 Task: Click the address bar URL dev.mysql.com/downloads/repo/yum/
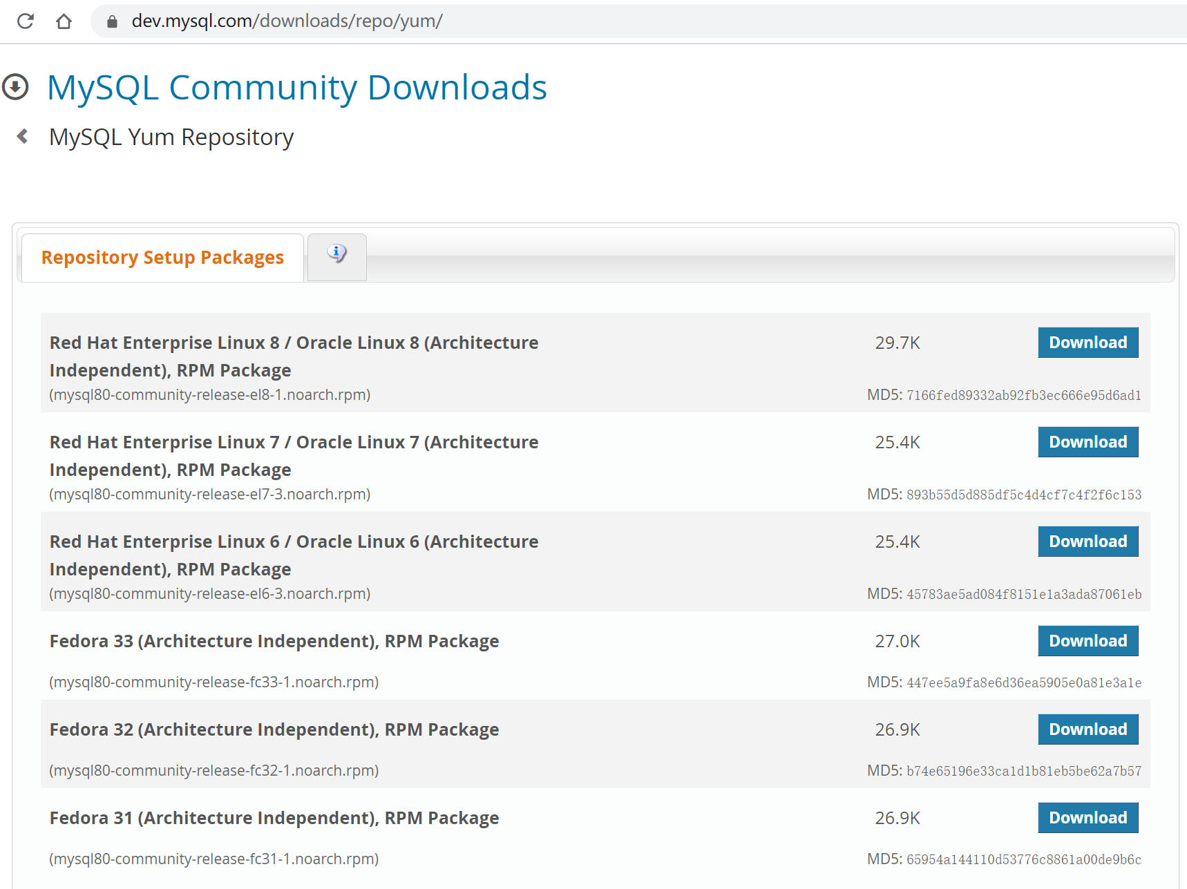(287, 21)
